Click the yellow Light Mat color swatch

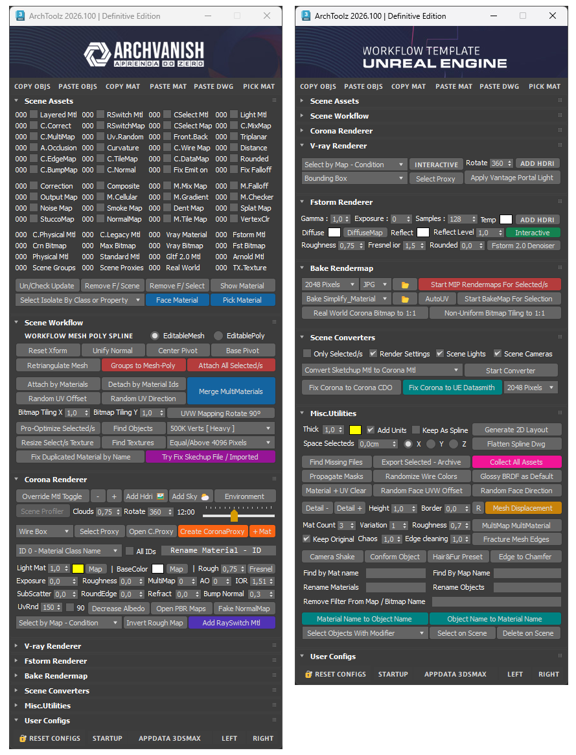78,568
